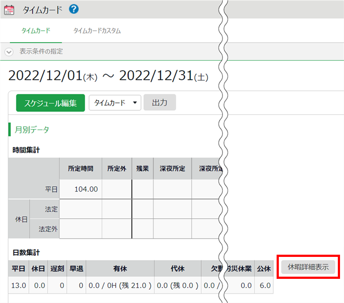Click the 月別データ section heading
Viewport: 344px width, 303px height.
pos(33,130)
